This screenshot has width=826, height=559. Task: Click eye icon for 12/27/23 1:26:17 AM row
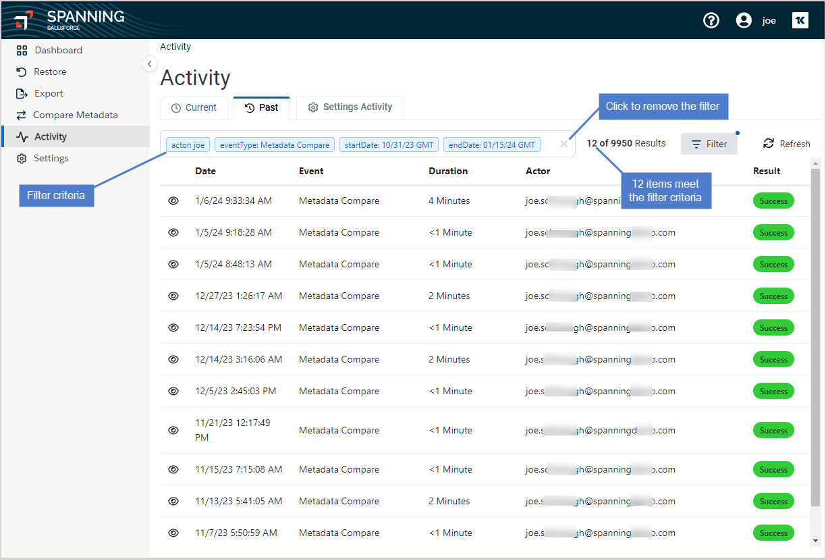click(173, 296)
